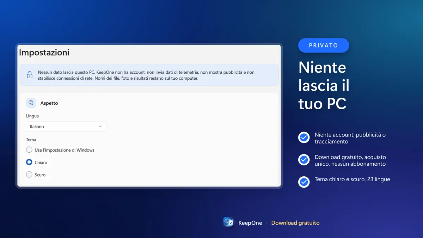Click the checkmark icon beside "Tema chiaro e scuro"

(304, 182)
